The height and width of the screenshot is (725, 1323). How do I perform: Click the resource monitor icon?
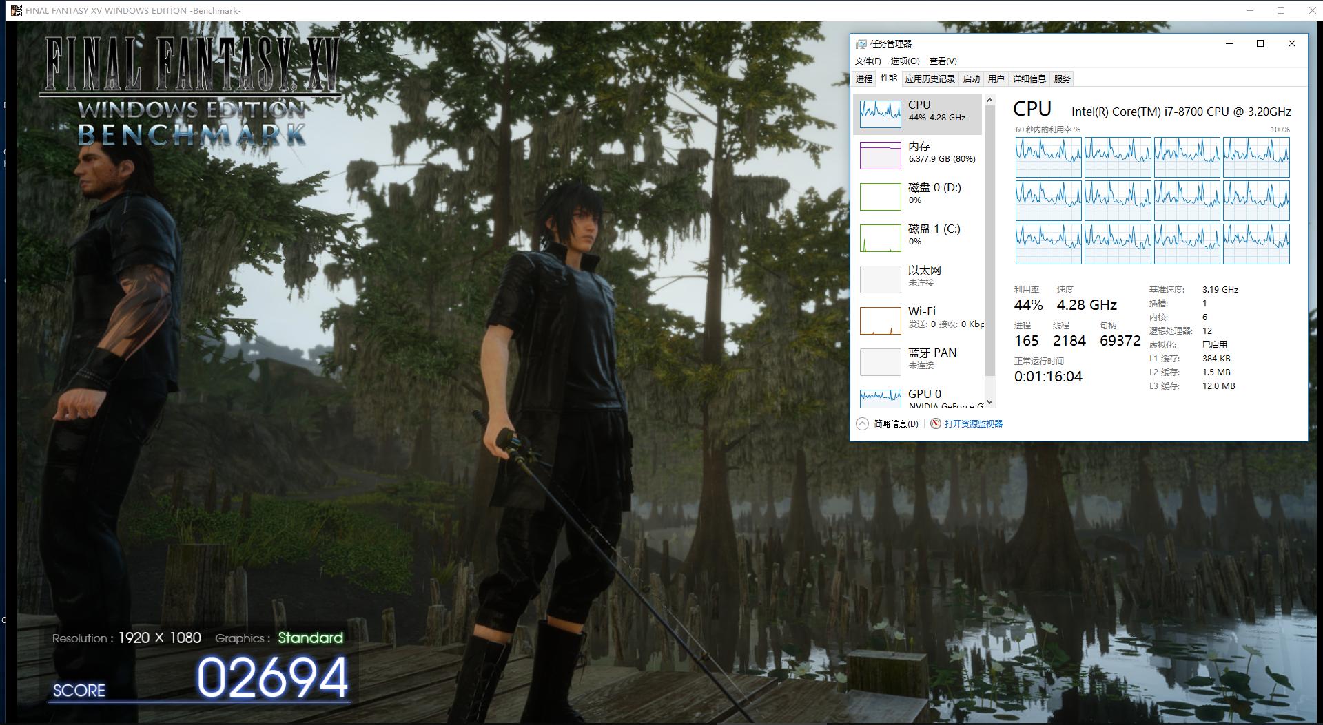pos(935,423)
